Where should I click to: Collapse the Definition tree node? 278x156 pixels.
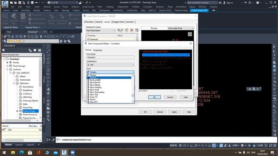coord(14,83)
